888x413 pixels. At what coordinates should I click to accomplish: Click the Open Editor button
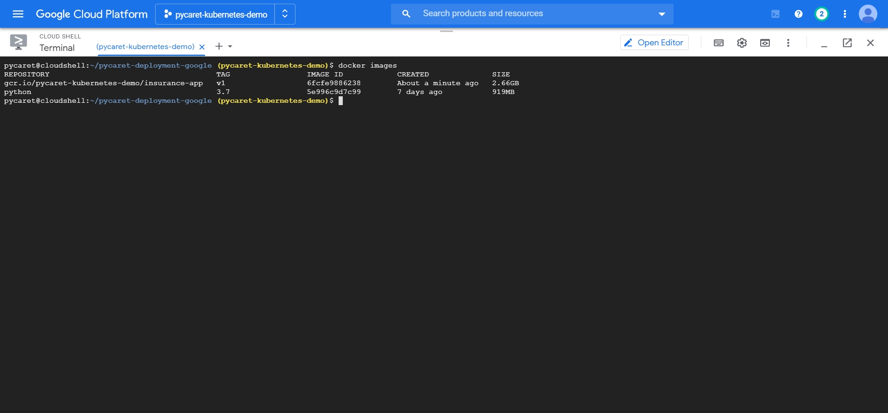[654, 43]
